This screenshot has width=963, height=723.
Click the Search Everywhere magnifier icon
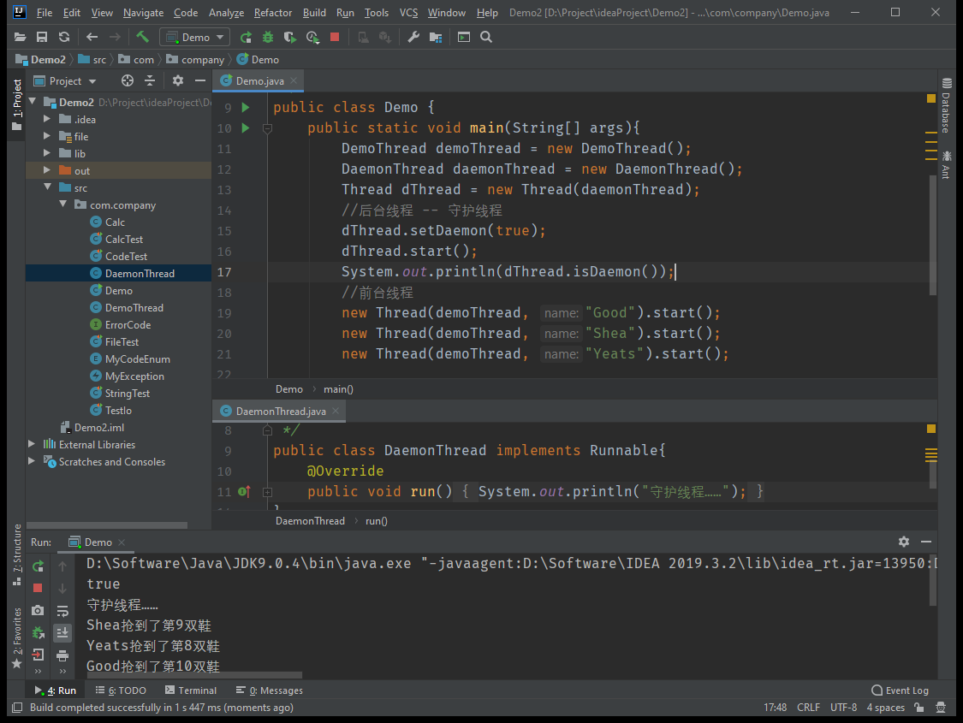pyautogui.click(x=486, y=38)
